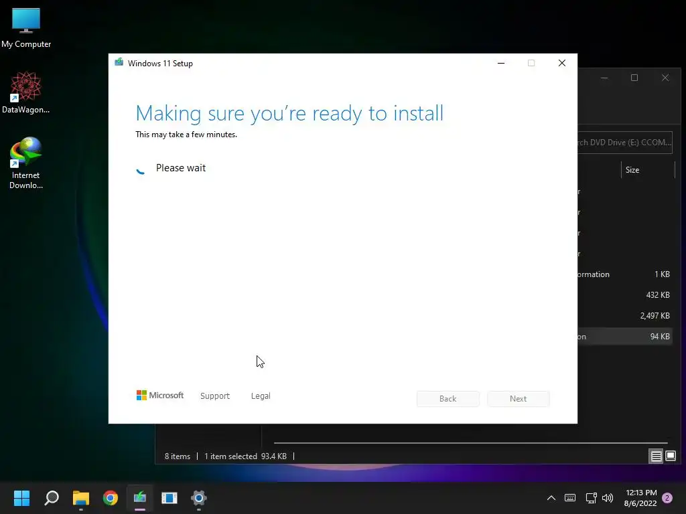Switch to Windows 11 Setup taskbar icon
The height and width of the screenshot is (514, 686).
(140, 498)
